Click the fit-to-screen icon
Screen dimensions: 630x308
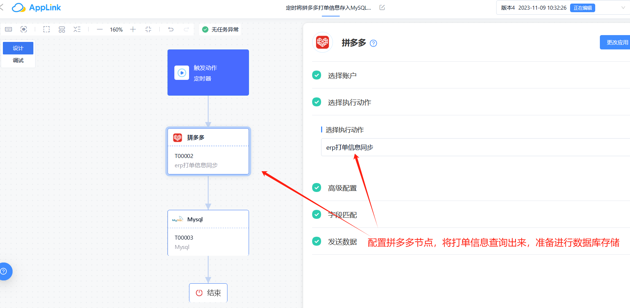coord(148,29)
